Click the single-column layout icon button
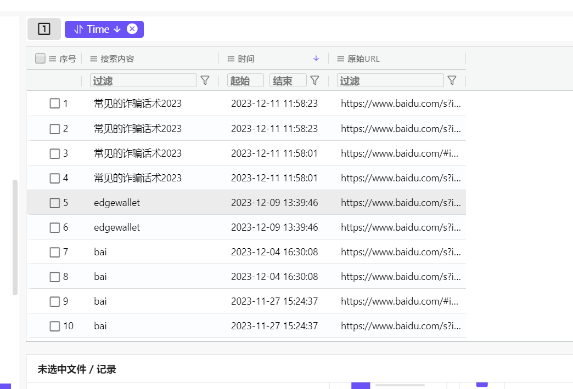Image resolution: width=573 pixels, height=389 pixels. pyautogui.click(x=44, y=29)
